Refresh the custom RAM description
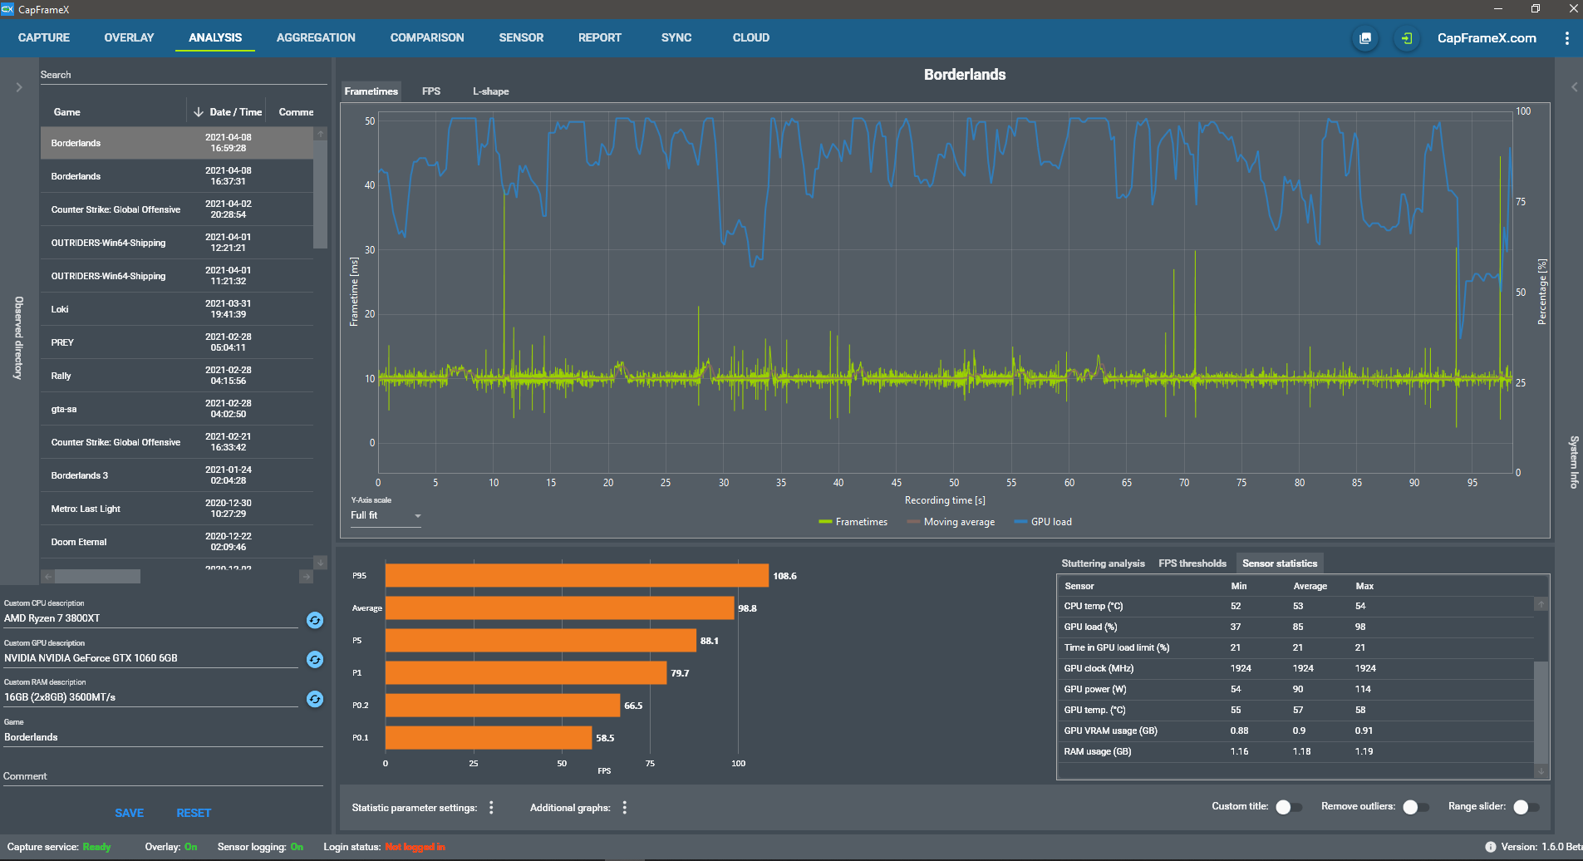 click(315, 699)
